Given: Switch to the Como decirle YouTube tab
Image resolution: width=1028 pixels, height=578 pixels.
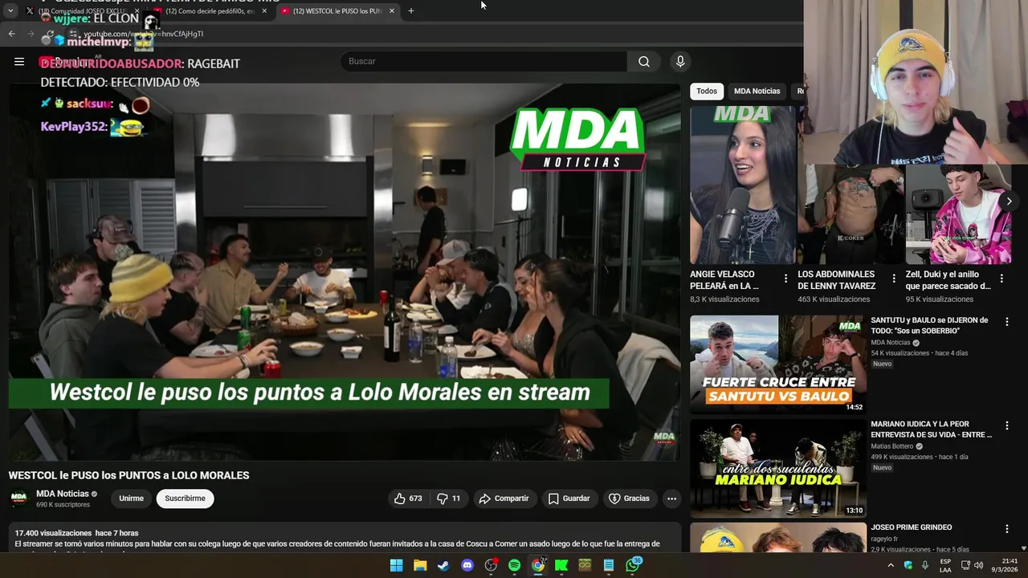Looking at the screenshot, I should pos(209,11).
